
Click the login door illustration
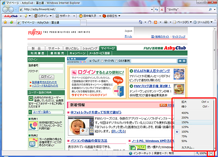click(118, 86)
